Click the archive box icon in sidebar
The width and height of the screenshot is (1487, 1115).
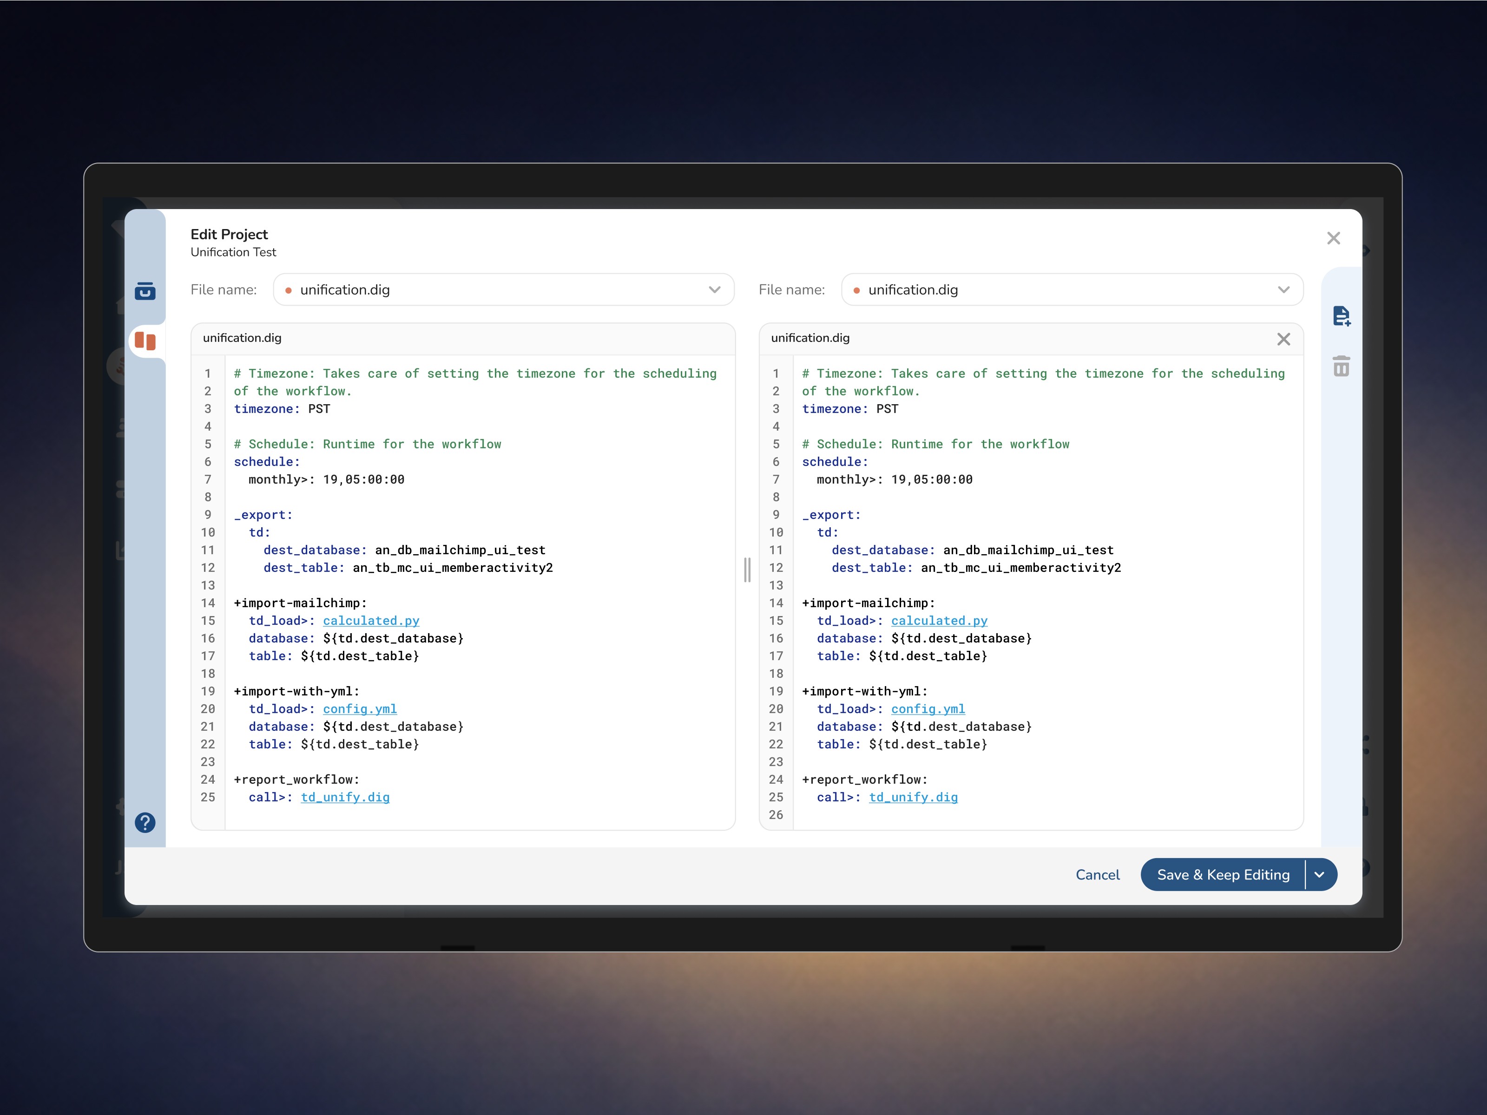point(145,290)
